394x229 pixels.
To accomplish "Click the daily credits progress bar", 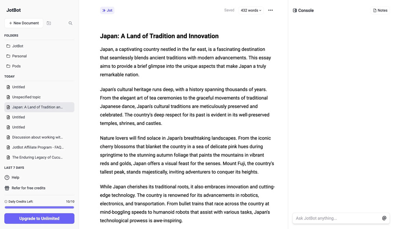I will (39, 207).
